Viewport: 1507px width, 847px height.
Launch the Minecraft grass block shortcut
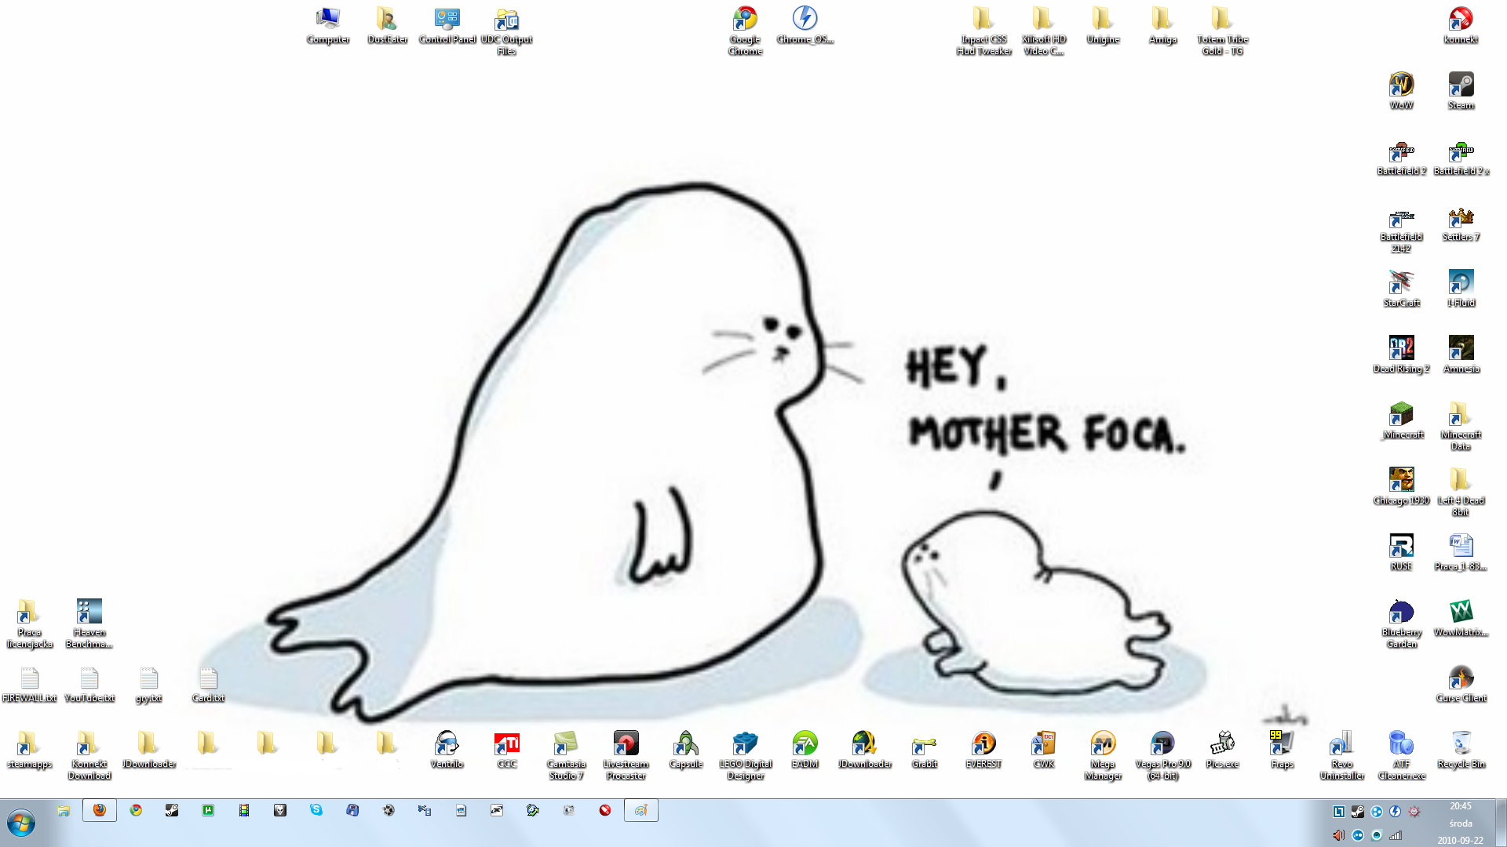[1402, 421]
